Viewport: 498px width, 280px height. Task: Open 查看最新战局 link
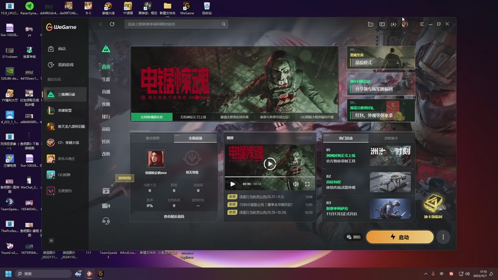point(174,217)
